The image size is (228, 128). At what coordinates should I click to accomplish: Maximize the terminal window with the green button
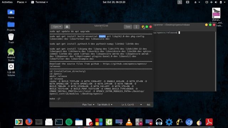tap(210, 25)
